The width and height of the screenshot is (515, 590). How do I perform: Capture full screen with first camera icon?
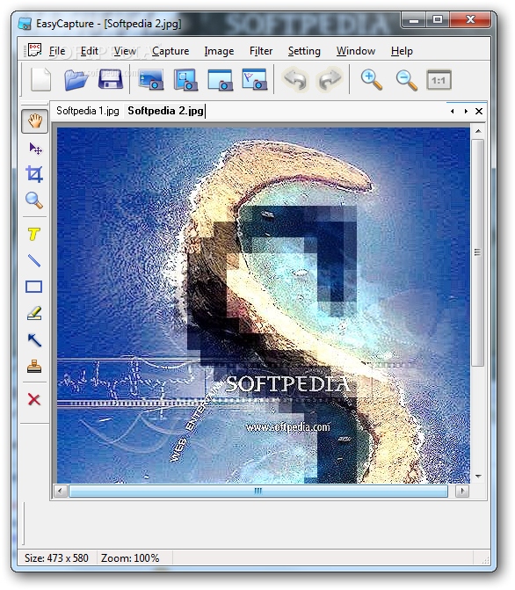(x=151, y=79)
